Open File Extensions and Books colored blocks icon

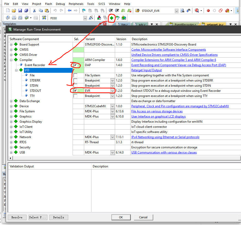99,18
